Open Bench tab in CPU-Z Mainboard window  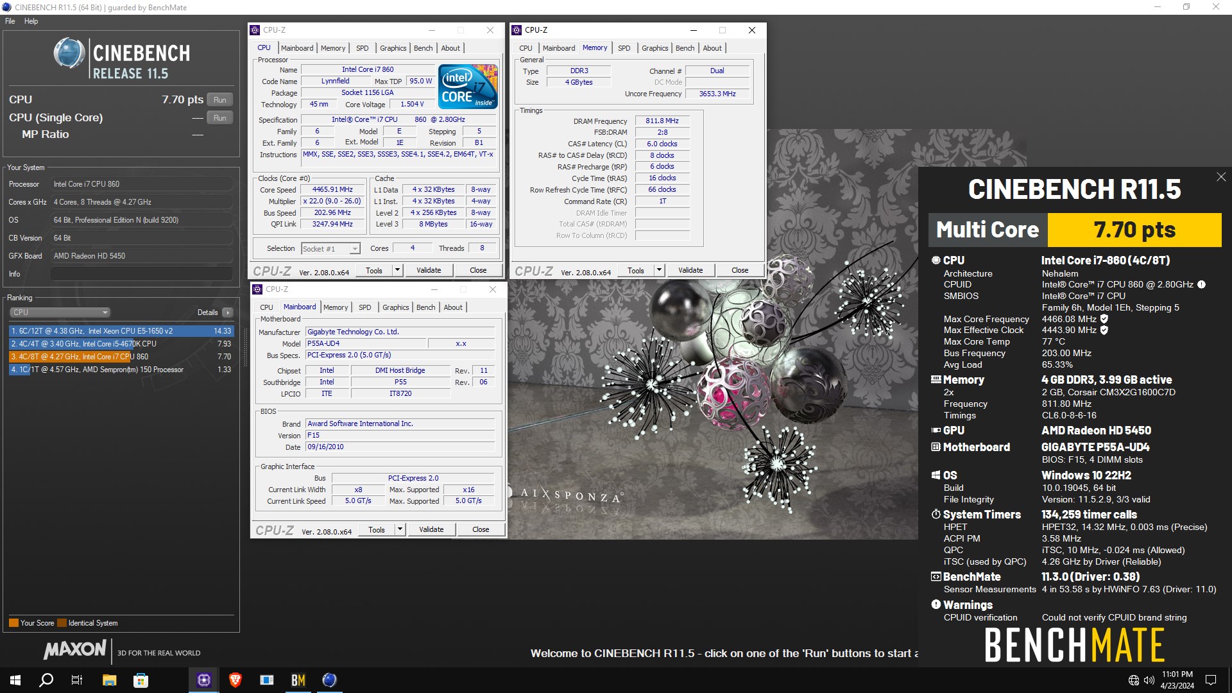tap(425, 307)
